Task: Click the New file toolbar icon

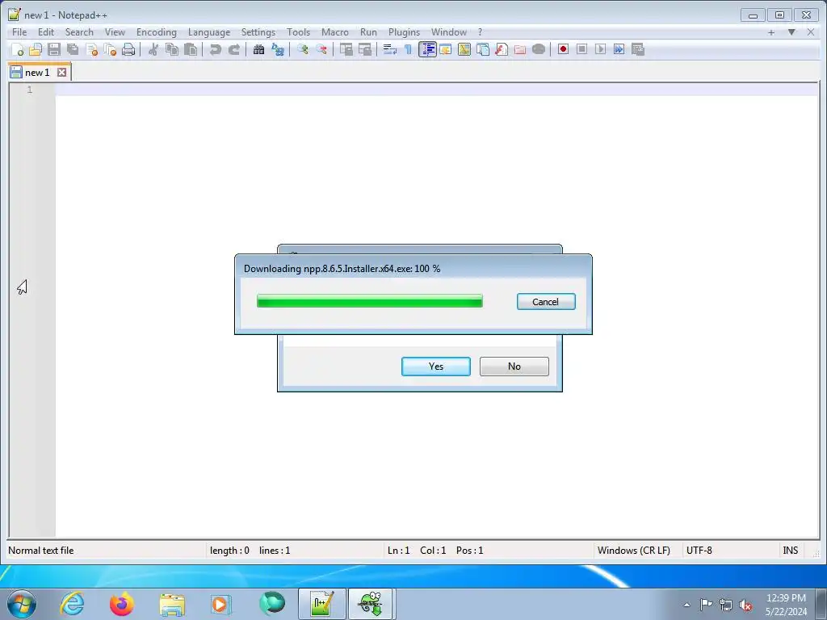Action: 18,49
